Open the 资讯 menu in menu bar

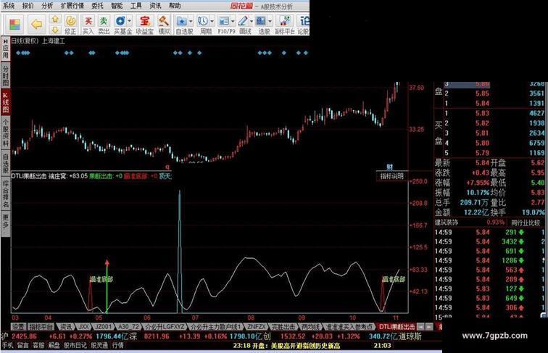click(155, 6)
